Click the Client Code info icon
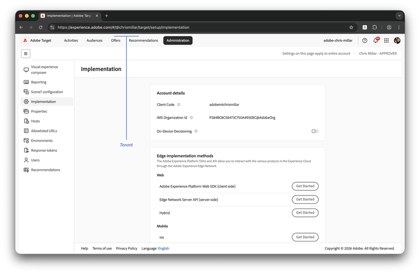Viewport: 420px width, 274px height. [x=179, y=104]
